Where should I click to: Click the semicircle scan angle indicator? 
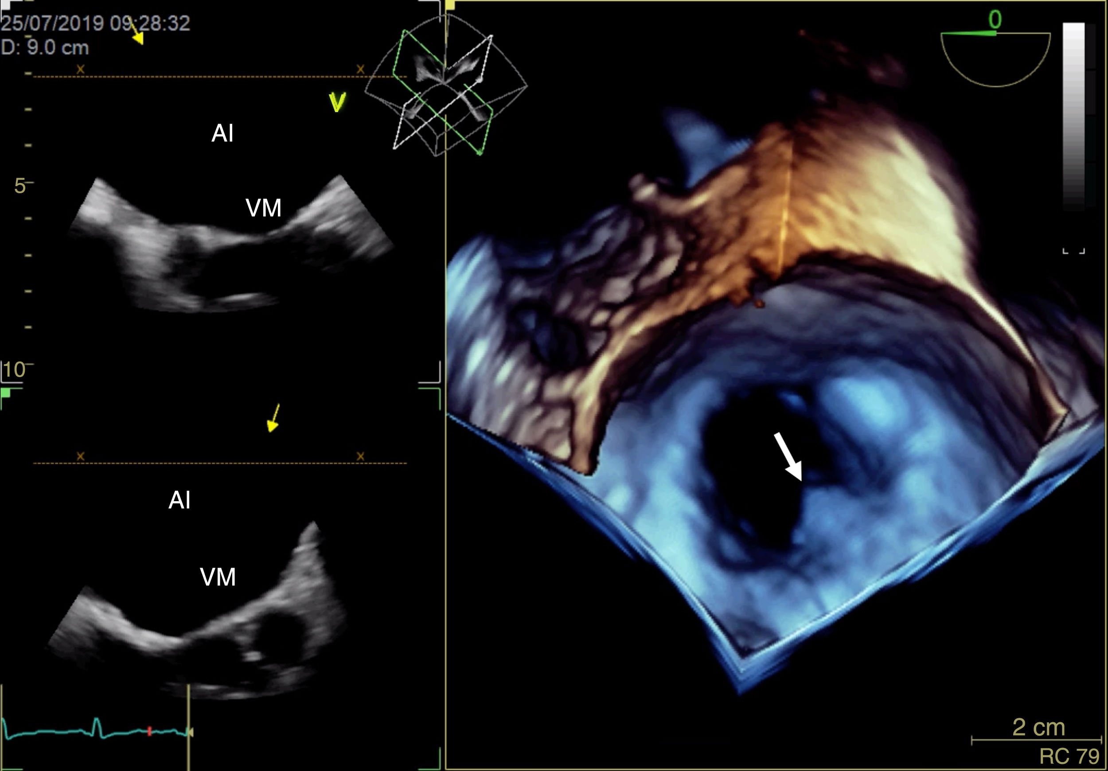tap(995, 58)
